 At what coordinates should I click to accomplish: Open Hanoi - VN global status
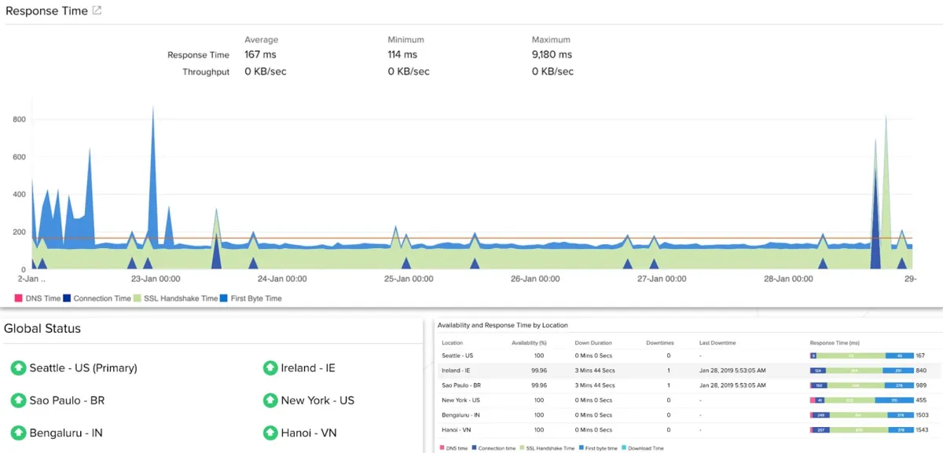(x=309, y=433)
